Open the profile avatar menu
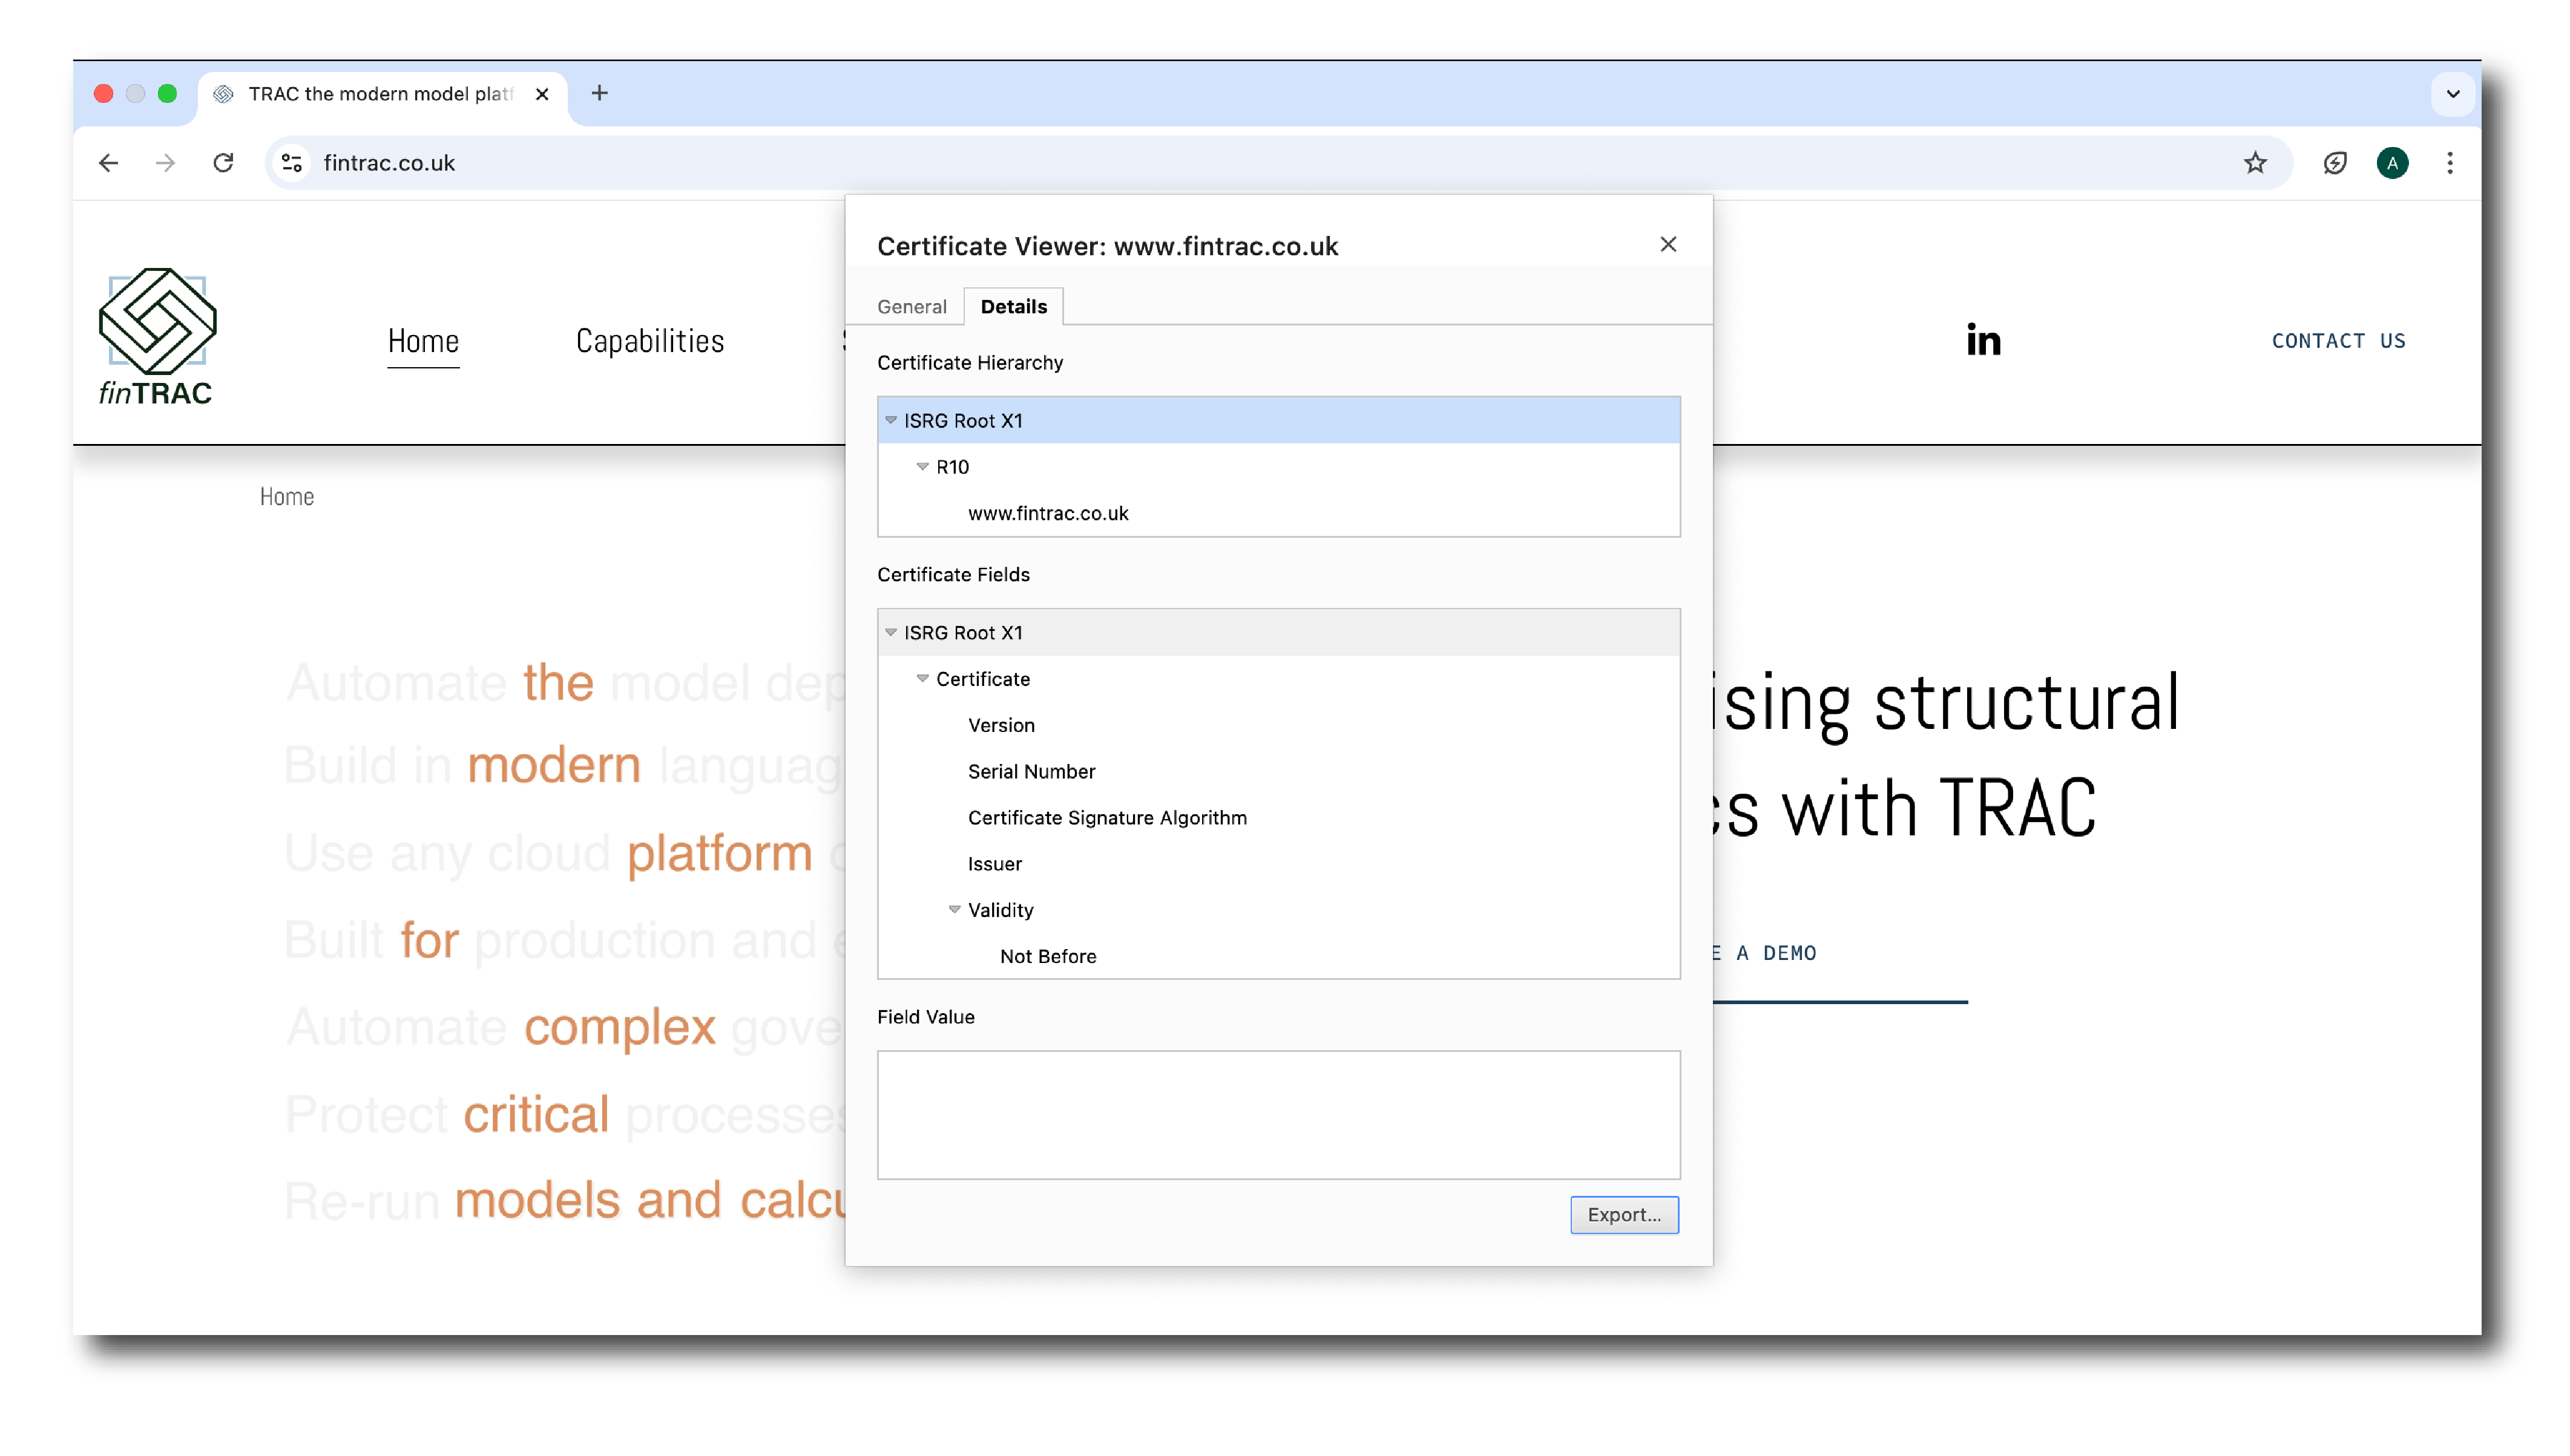This screenshot has width=2570, height=1456. [x=2391, y=163]
